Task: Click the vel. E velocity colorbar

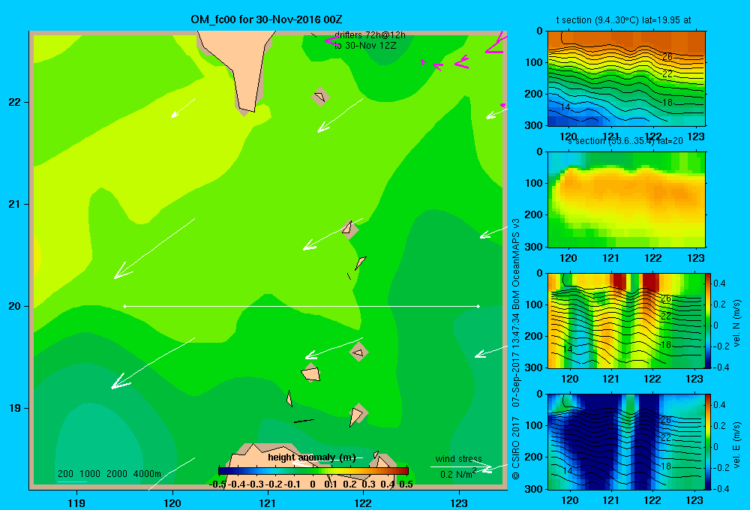Action: click(x=708, y=442)
